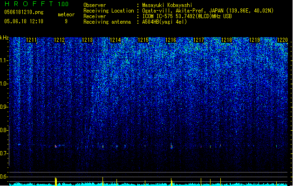Click the 0.9 kHz axis label

4,107
